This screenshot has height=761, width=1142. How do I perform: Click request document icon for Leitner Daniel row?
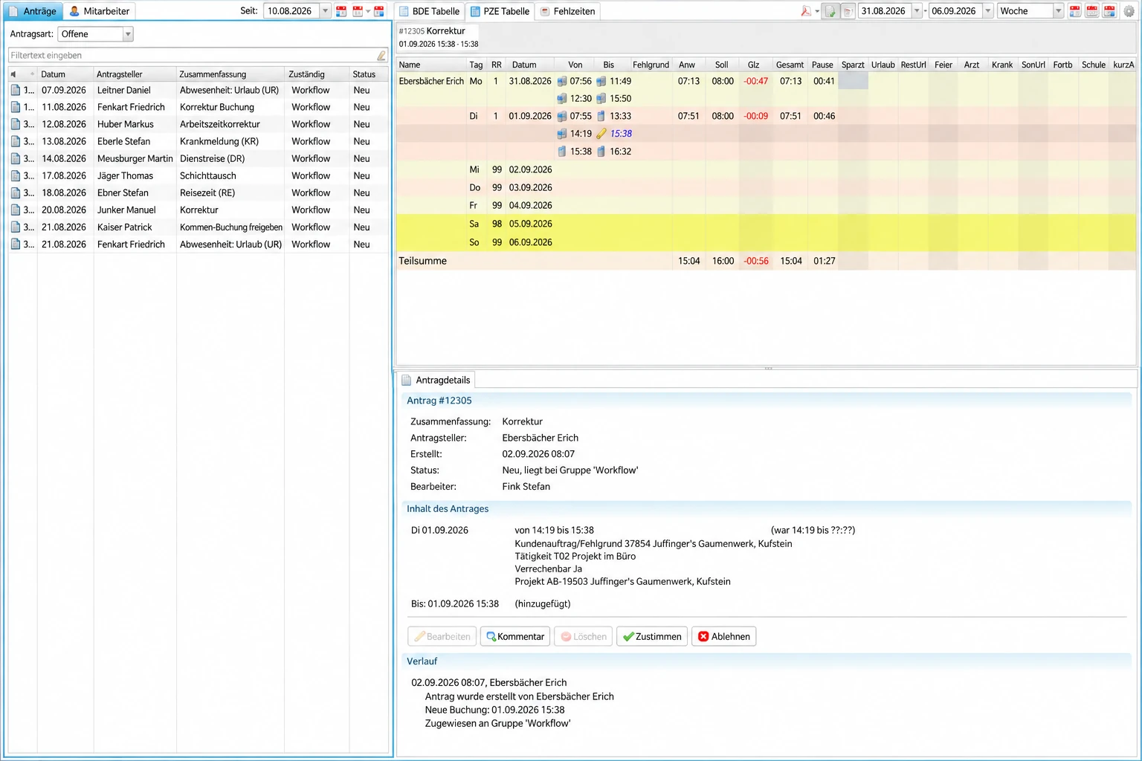click(16, 90)
